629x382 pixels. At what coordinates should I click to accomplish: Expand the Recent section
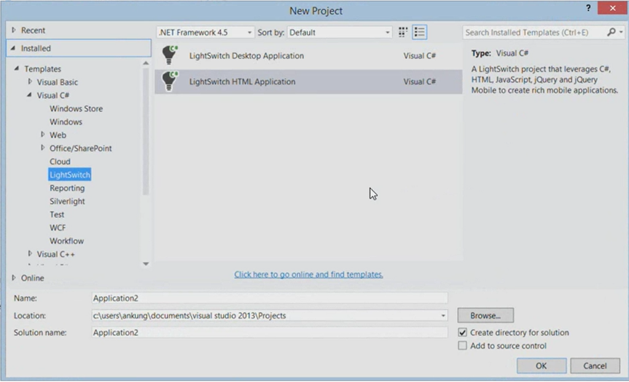click(x=14, y=30)
